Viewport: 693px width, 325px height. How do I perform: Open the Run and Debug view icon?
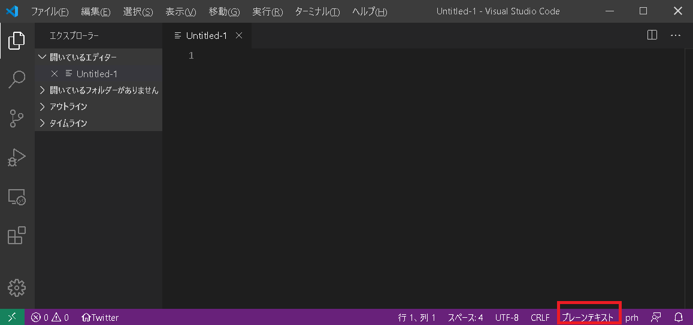[17, 157]
